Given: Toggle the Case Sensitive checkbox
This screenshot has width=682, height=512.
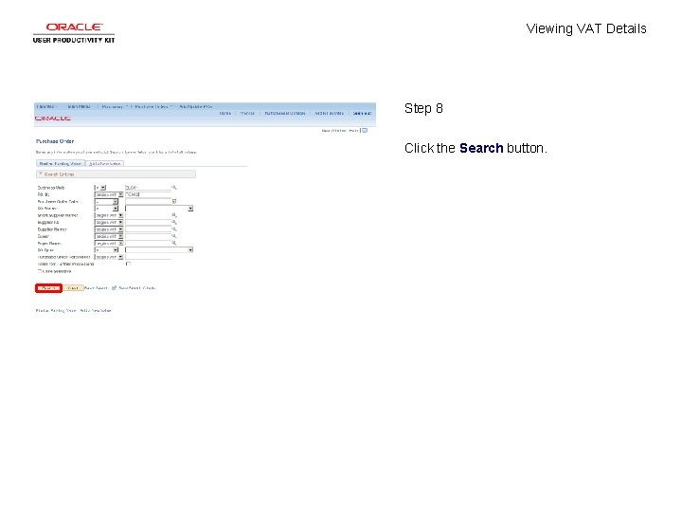Looking at the screenshot, I should pyautogui.click(x=40, y=271).
